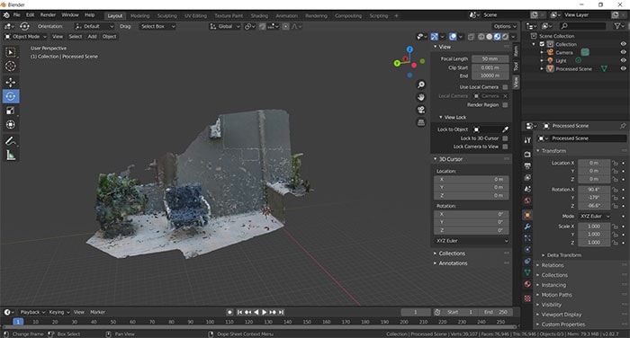This screenshot has width=630, height=338.
Task: Click the Rotation X 90.4° field
Action: 594,190
